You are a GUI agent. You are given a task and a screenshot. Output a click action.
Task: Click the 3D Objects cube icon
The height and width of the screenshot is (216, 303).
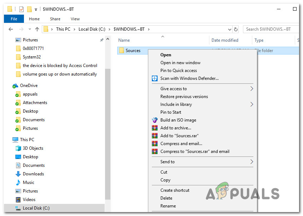pos(18,148)
